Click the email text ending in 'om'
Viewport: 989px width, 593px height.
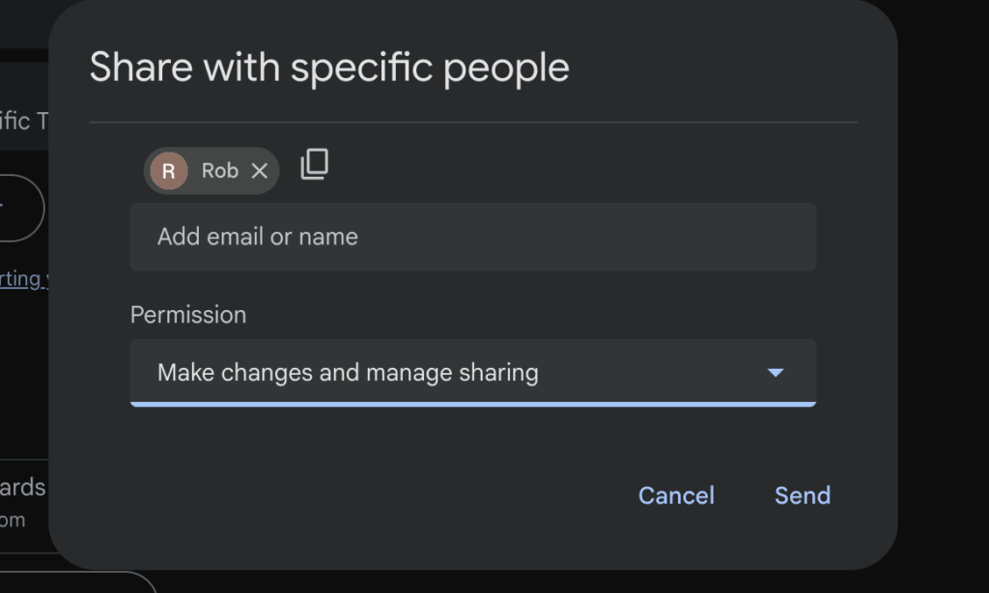pos(14,521)
